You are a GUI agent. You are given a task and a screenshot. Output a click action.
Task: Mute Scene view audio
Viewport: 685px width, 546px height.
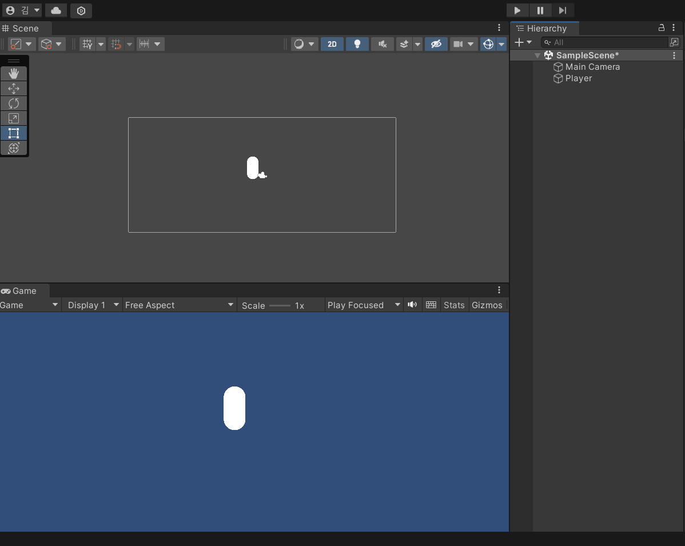coord(382,44)
